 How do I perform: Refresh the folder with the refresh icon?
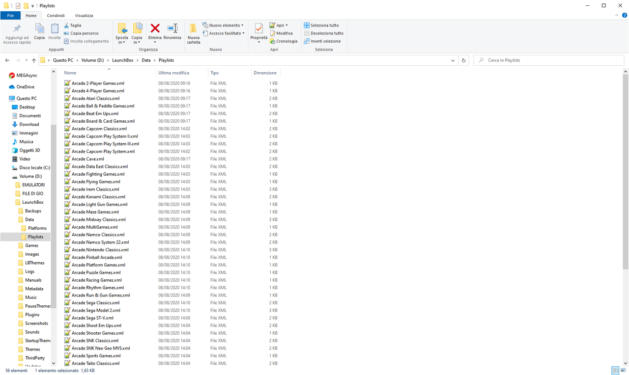463,60
